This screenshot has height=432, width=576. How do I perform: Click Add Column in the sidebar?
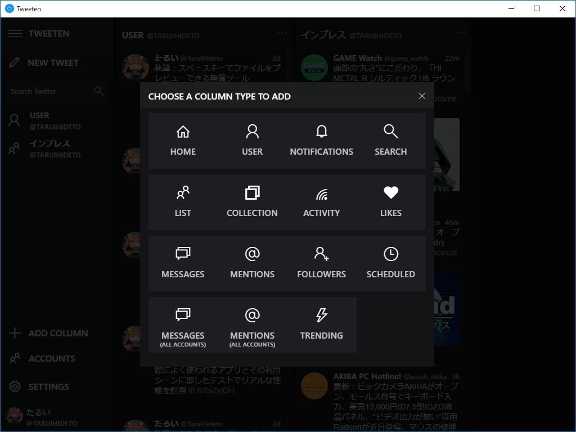(48, 333)
